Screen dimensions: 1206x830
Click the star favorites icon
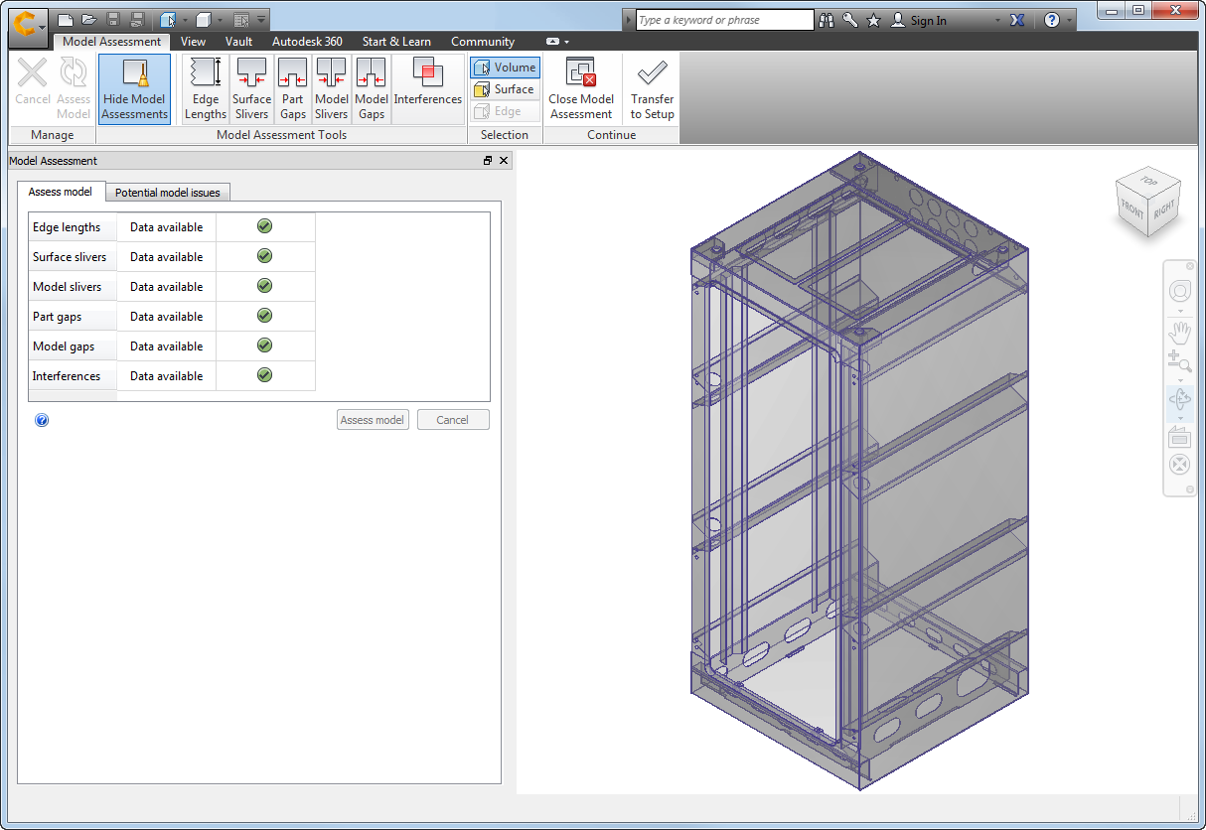click(874, 20)
